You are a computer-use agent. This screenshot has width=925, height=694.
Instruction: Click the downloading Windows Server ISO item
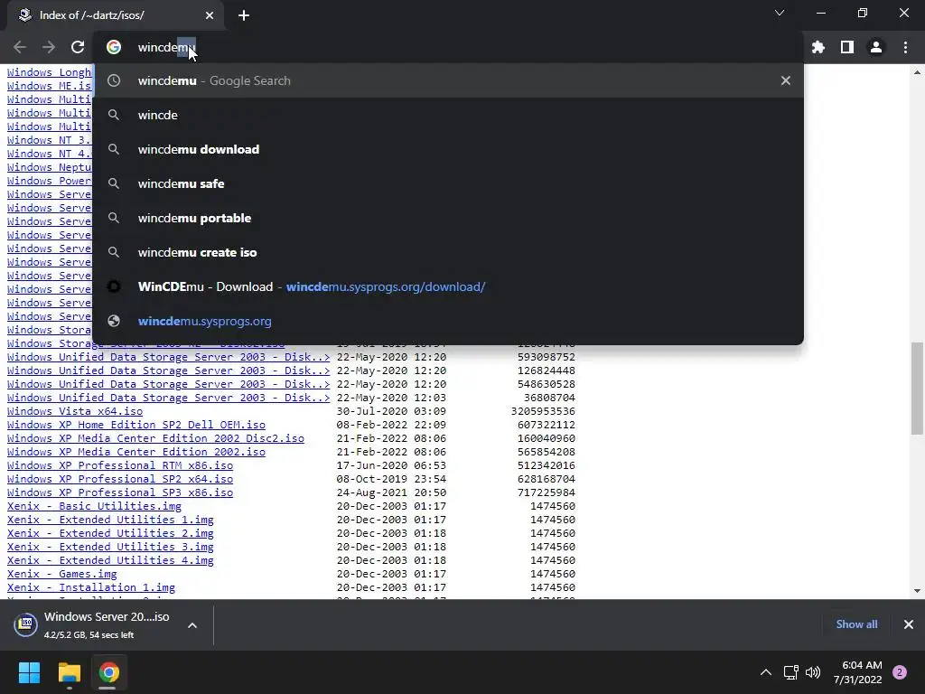click(x=107, y=625)
